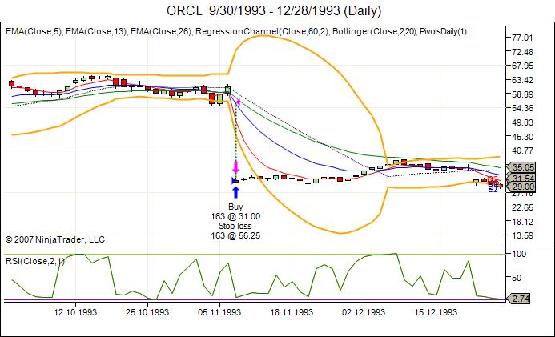The image size is (555, 337).
Task: Click the 58.89 price axis label
Action: [522, 94]
